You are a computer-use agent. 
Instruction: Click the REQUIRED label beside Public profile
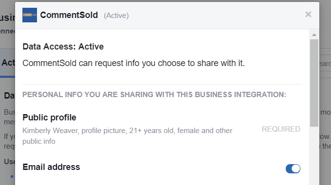tap(281, 129)
